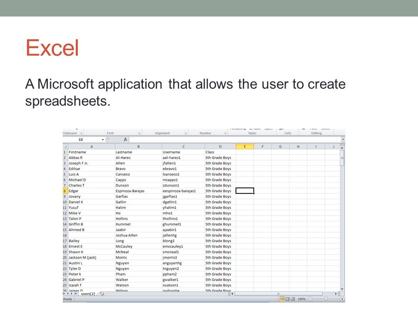Click the vertical scrollbar down arrow

click(x=342, y=290)
